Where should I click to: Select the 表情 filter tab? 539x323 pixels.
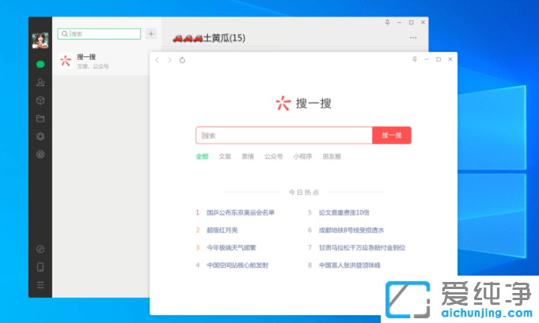(248, 156)
